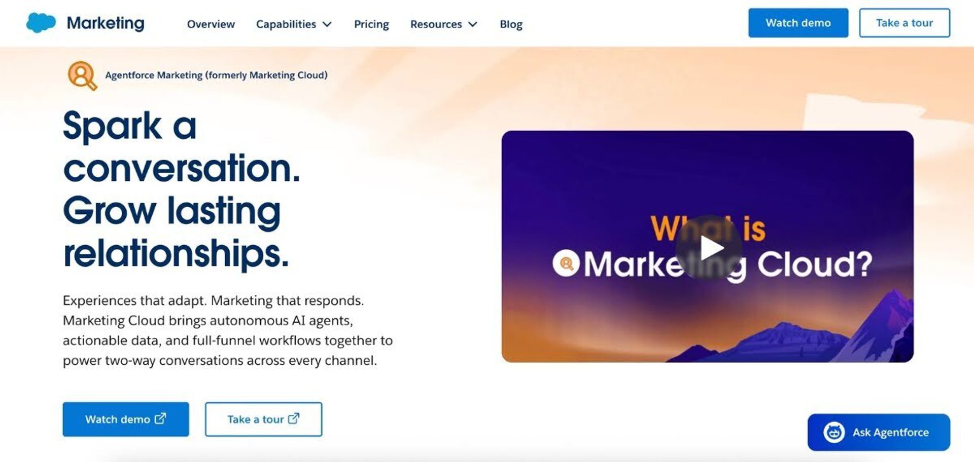Click the Salesforce cloud logo
The width and height of the screenshot is (974, 462).
pos(41,23)
